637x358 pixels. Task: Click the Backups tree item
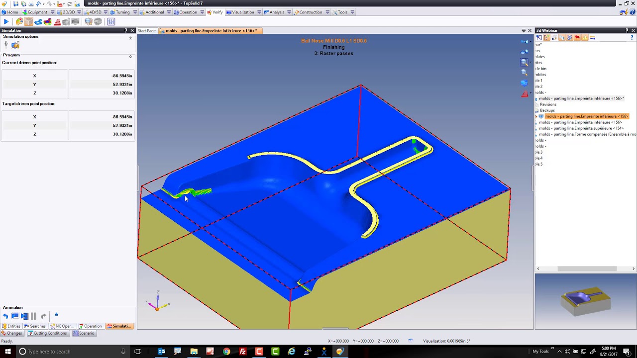tap(547, 110)
